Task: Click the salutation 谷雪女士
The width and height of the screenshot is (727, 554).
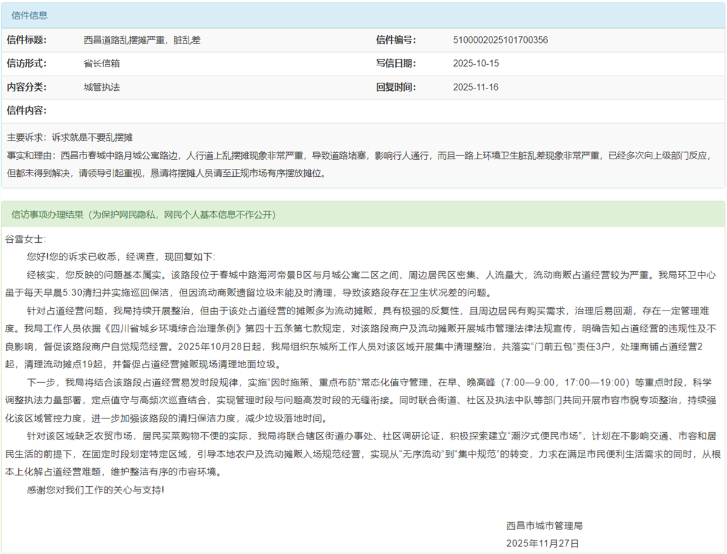Action: [25, 239]
